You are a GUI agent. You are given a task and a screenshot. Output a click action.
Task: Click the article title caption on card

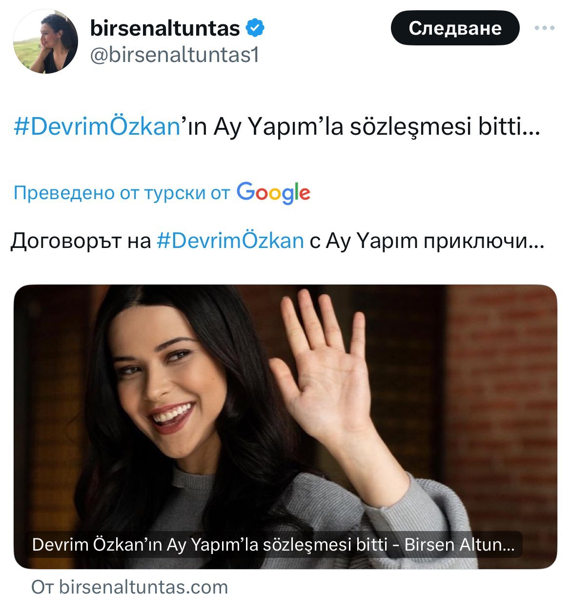point(273,544)
